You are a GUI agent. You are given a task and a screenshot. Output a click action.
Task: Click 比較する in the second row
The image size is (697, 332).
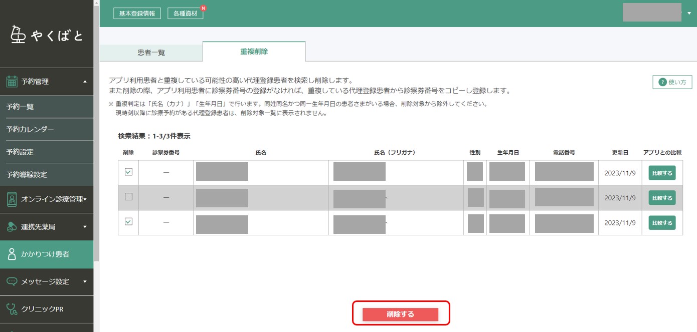(x=662, y=198)
